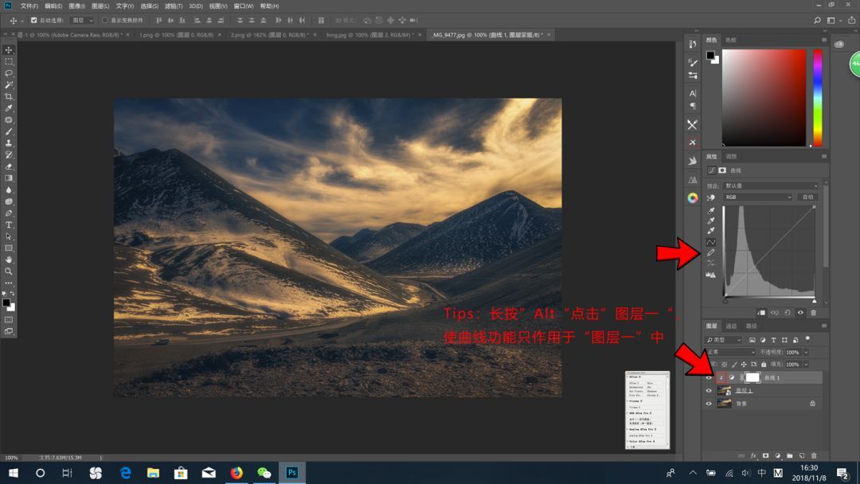Hide the 背景 layer
Viewport: 860px width, 484px height.
tap(708, 403)
